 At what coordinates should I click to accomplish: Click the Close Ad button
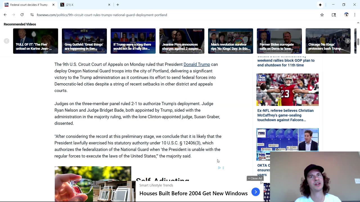(x=255, y=178)
